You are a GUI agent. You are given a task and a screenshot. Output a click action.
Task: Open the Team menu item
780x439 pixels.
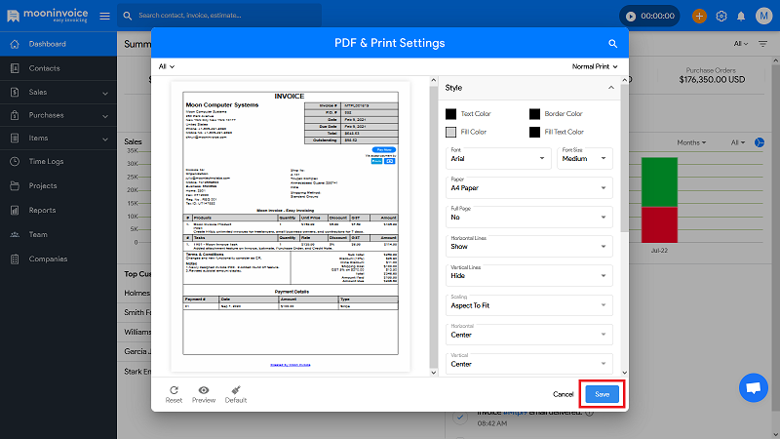pyautogui.click(x=58, y=234)
